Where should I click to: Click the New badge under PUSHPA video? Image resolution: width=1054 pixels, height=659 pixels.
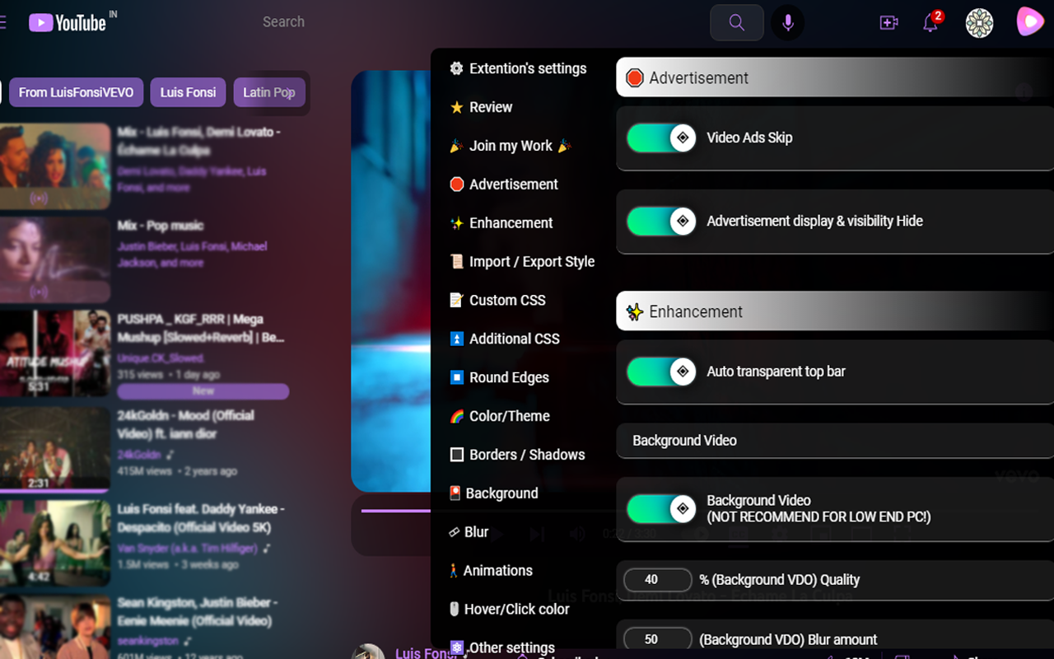click(x=203, y=391)
